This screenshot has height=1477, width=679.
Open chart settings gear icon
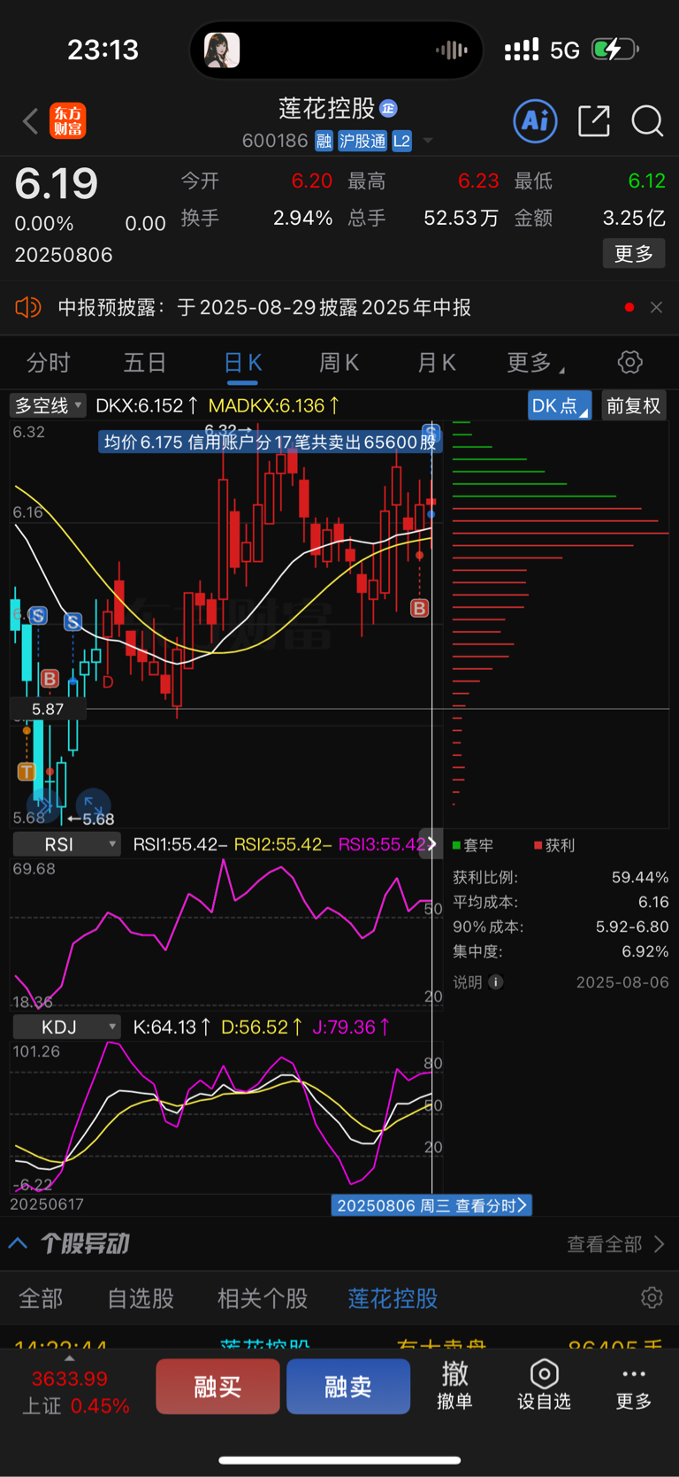(x=629, y=362)
